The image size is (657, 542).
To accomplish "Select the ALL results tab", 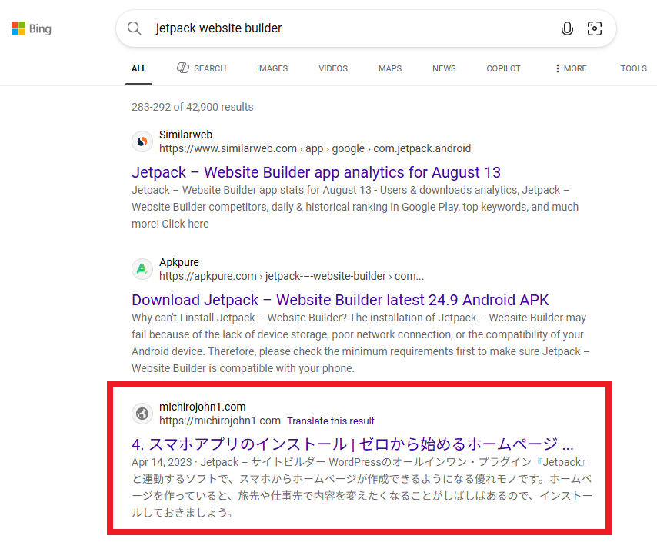I will (x=138, y=68).
